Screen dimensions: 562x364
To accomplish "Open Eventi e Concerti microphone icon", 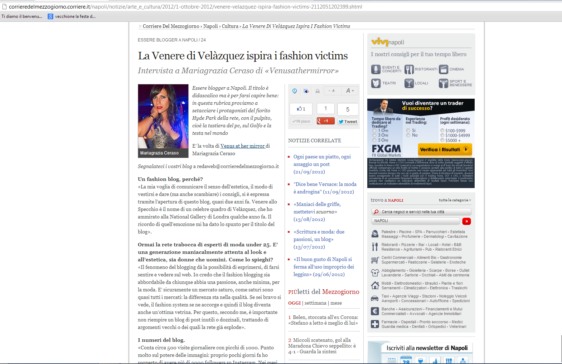I will coord(376,69).
